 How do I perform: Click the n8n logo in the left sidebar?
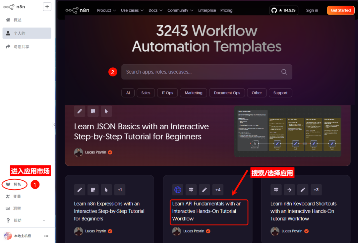(x=14, y=7)
